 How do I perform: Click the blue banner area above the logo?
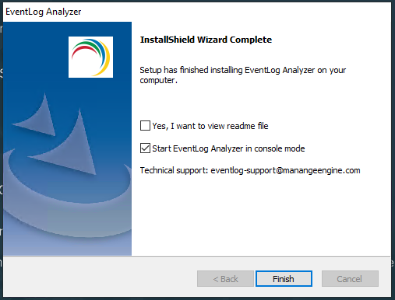[68, 29]
